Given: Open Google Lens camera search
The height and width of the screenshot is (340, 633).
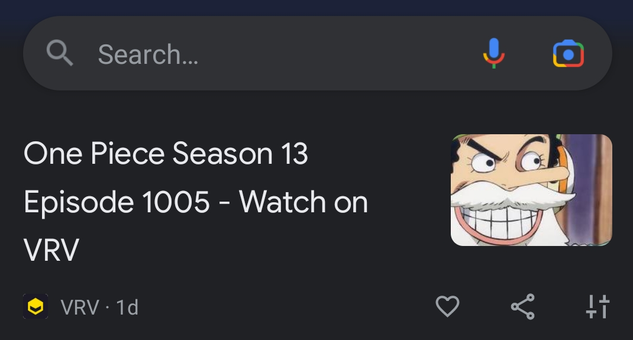Looking at the screenshot, I should pyautogui.click(x=568, y=54).
